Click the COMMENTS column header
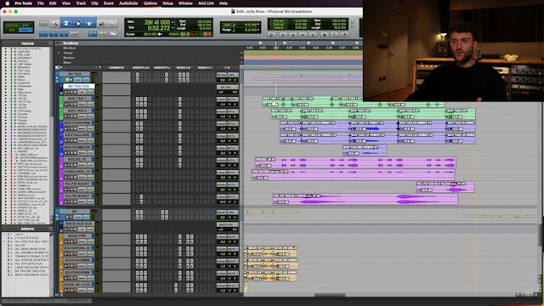 [x=116, y=68]
